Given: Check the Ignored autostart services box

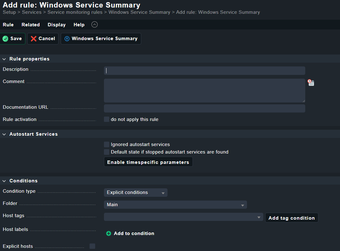Looking at the screenshot, I should pos(107,144).
